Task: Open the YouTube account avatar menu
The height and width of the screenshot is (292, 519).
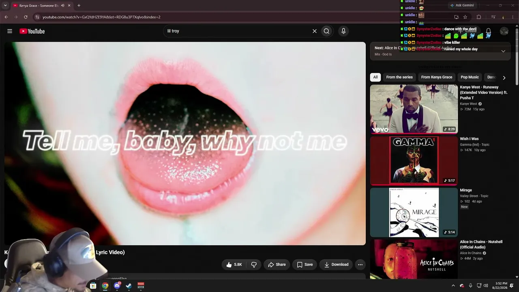Action: (504, 31)
